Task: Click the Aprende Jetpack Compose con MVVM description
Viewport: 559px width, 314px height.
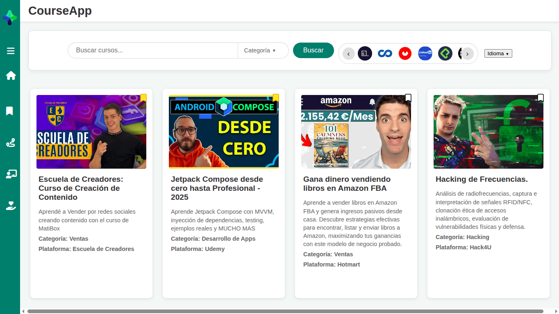Action: (x=223, y=220)
